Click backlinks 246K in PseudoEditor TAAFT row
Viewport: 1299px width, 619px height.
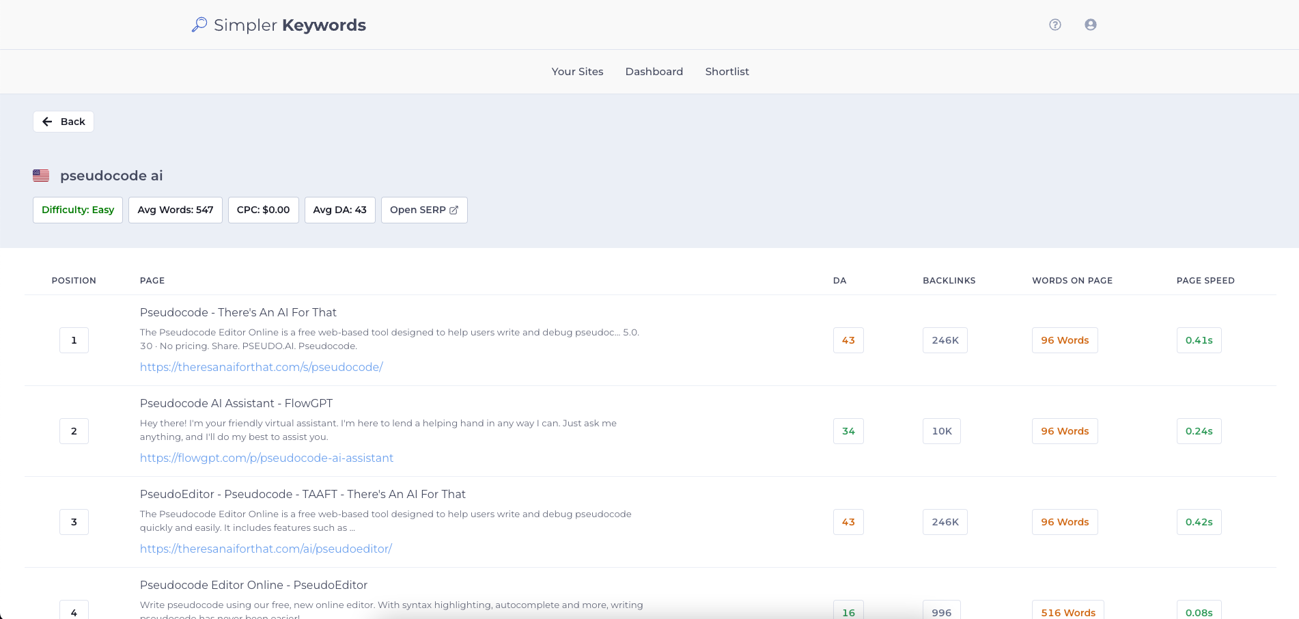[945, 522]
